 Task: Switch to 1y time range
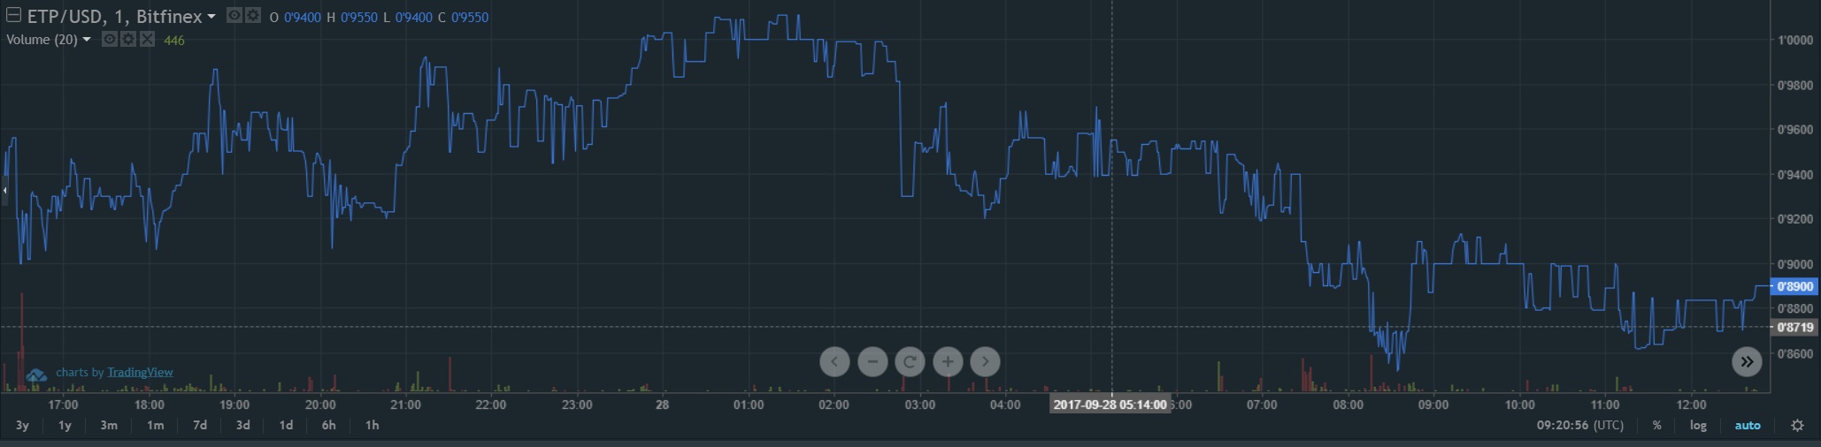pyautogui.click(x=65, y=426)
